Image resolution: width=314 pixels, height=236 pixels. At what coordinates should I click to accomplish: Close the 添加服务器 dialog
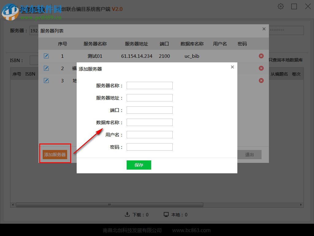point(232,67)
